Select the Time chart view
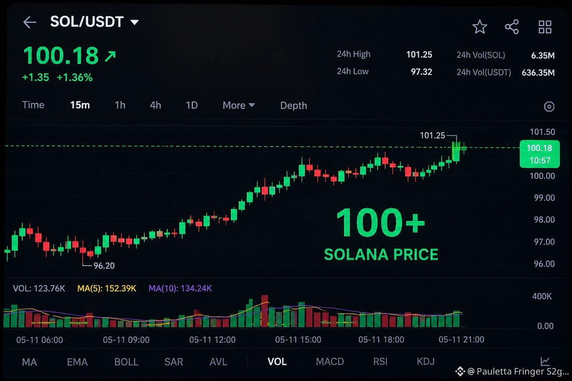Image resolution: width=572 pixels, height=381 pixels. [x=33, y=105]
